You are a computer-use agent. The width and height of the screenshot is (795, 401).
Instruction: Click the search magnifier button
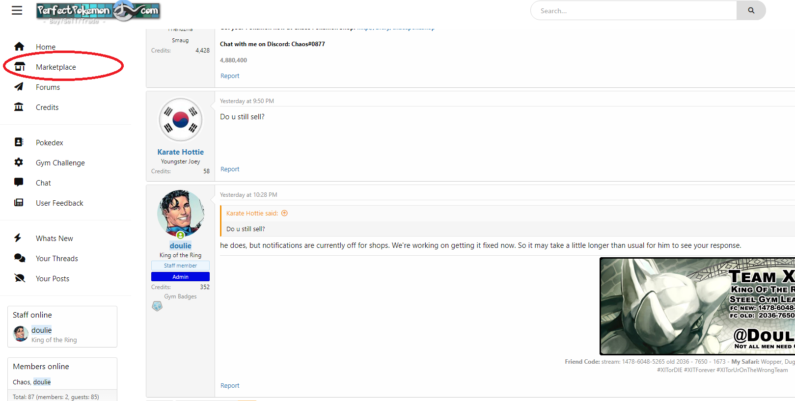tap(751, 10)
